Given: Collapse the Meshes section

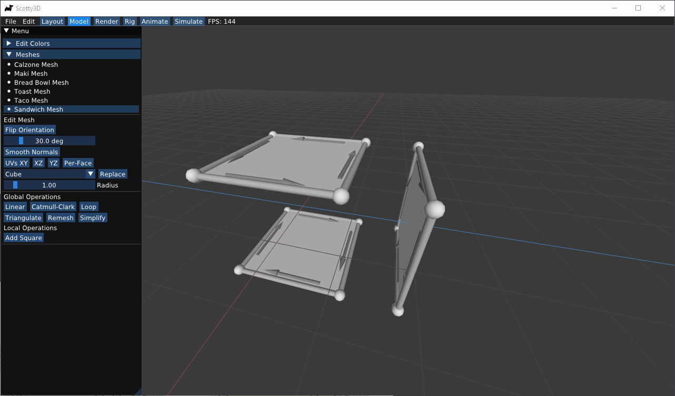Looking at the screenshot, I should point(72,54).
